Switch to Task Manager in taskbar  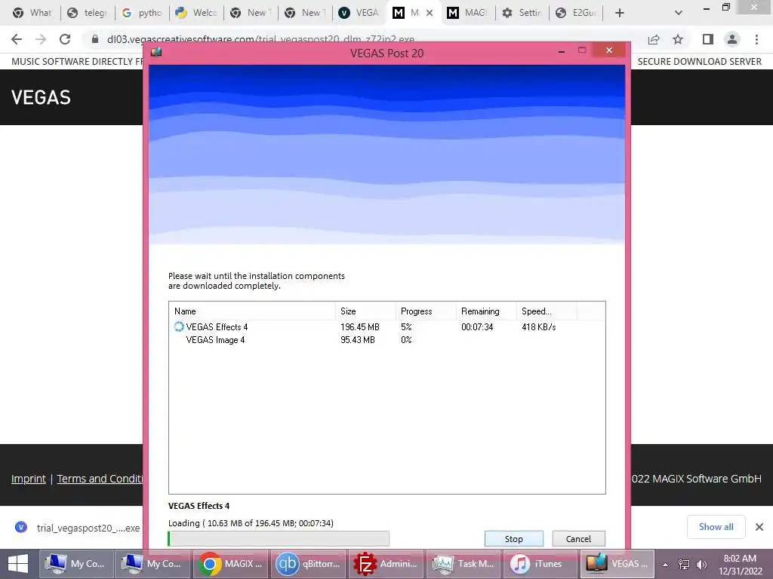click(463, 564)
